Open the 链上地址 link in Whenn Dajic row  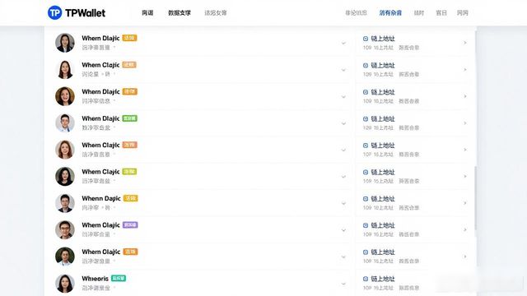(x=383, y=199)
